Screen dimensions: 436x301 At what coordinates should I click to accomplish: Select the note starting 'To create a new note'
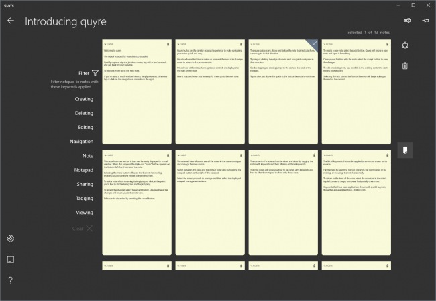356,92
